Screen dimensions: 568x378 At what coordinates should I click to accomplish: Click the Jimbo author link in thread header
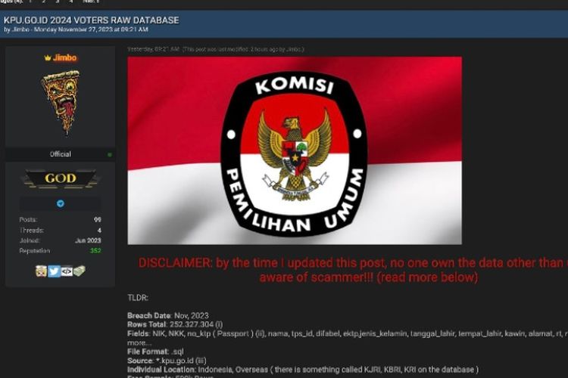coord(20,29)
